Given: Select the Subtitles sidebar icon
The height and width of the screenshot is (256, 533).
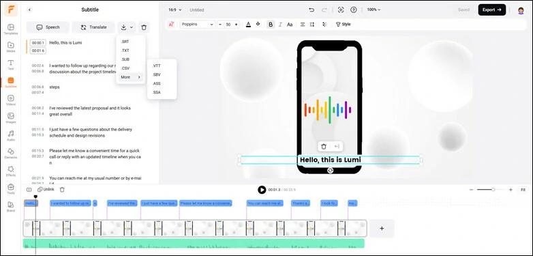Looking at the screenshot, I should pyautogui.click(x=11, y=82).
